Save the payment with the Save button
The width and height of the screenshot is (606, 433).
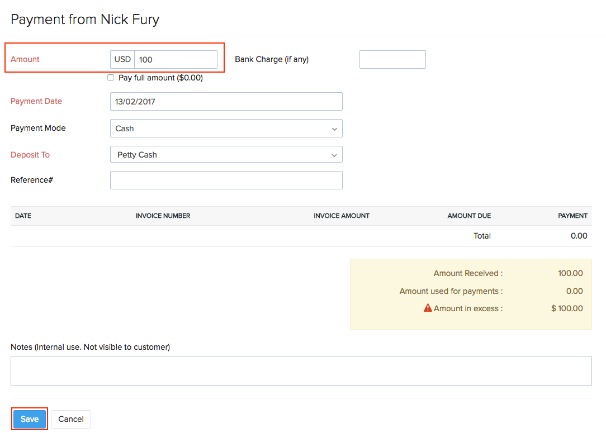30,419
